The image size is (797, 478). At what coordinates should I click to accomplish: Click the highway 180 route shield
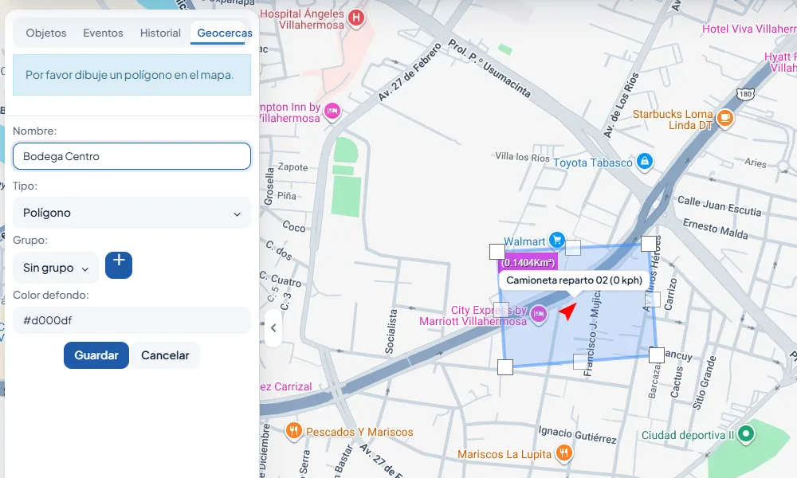point(746,93)
